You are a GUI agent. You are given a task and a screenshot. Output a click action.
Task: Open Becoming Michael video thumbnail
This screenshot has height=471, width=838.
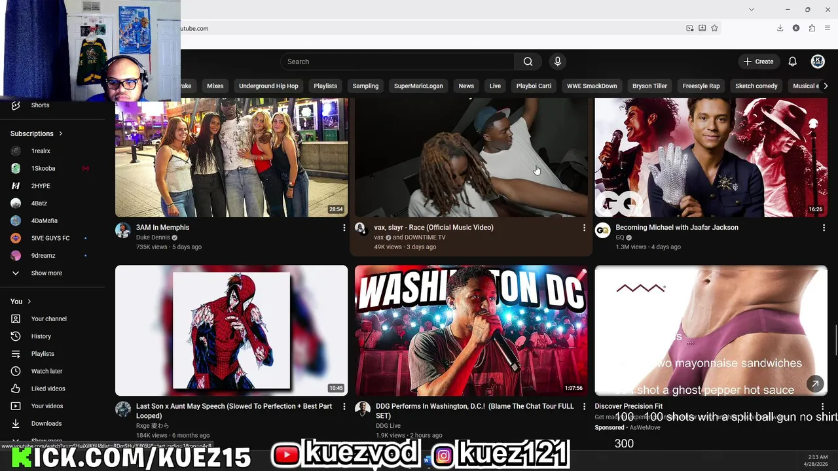tap(711, 158)
